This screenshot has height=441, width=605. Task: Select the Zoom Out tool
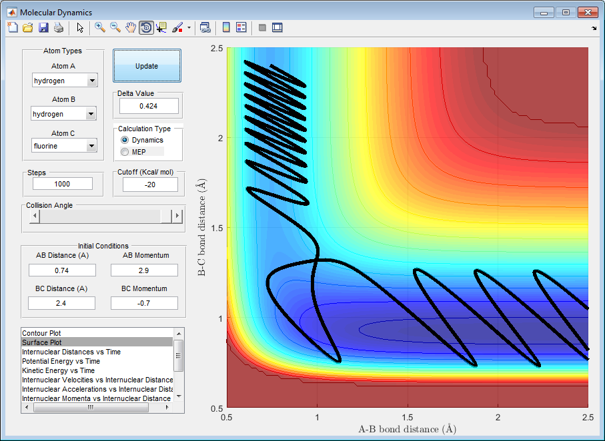[115, 27]
